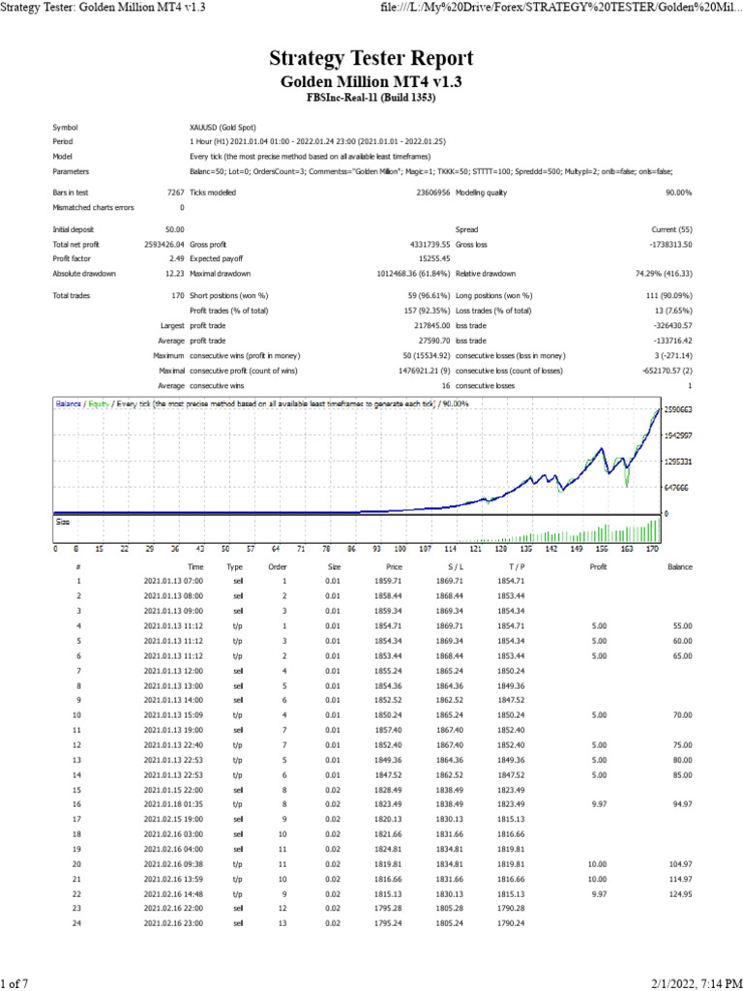The height and width of the screenshot is (991, 743).
Task: Select the maximal consecutive profit '1476921.21 (9)'
Action: tap(424, 371)
